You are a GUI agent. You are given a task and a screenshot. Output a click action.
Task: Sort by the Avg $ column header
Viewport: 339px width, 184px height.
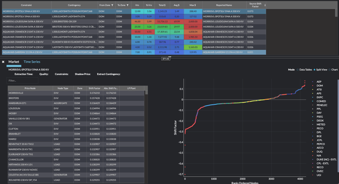[177, 5]
